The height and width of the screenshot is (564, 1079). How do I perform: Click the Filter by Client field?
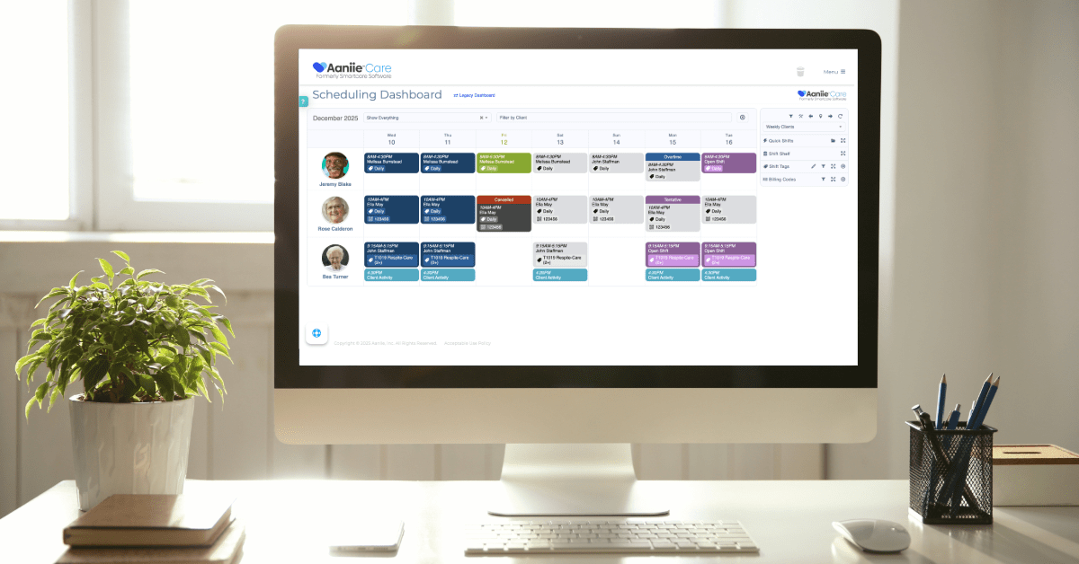coord(614,118)
